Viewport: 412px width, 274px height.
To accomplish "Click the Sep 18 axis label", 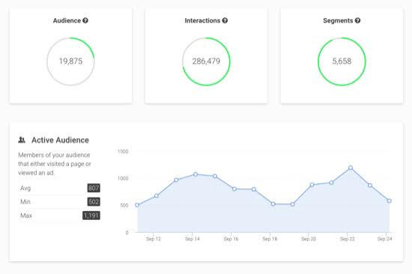I will [270, 239].
